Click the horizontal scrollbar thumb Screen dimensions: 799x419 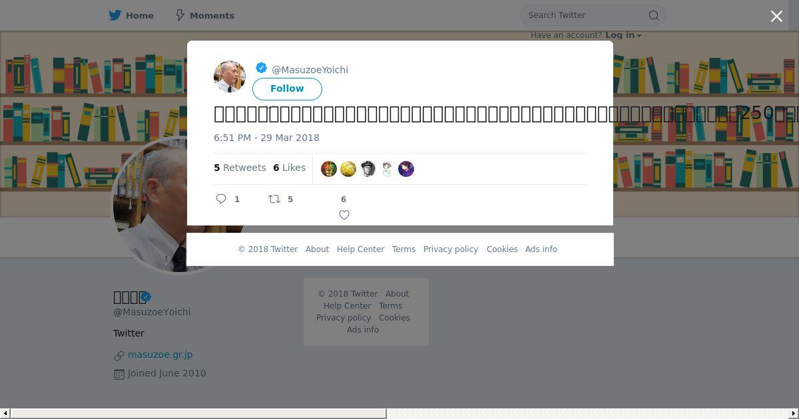coord(198,414)
